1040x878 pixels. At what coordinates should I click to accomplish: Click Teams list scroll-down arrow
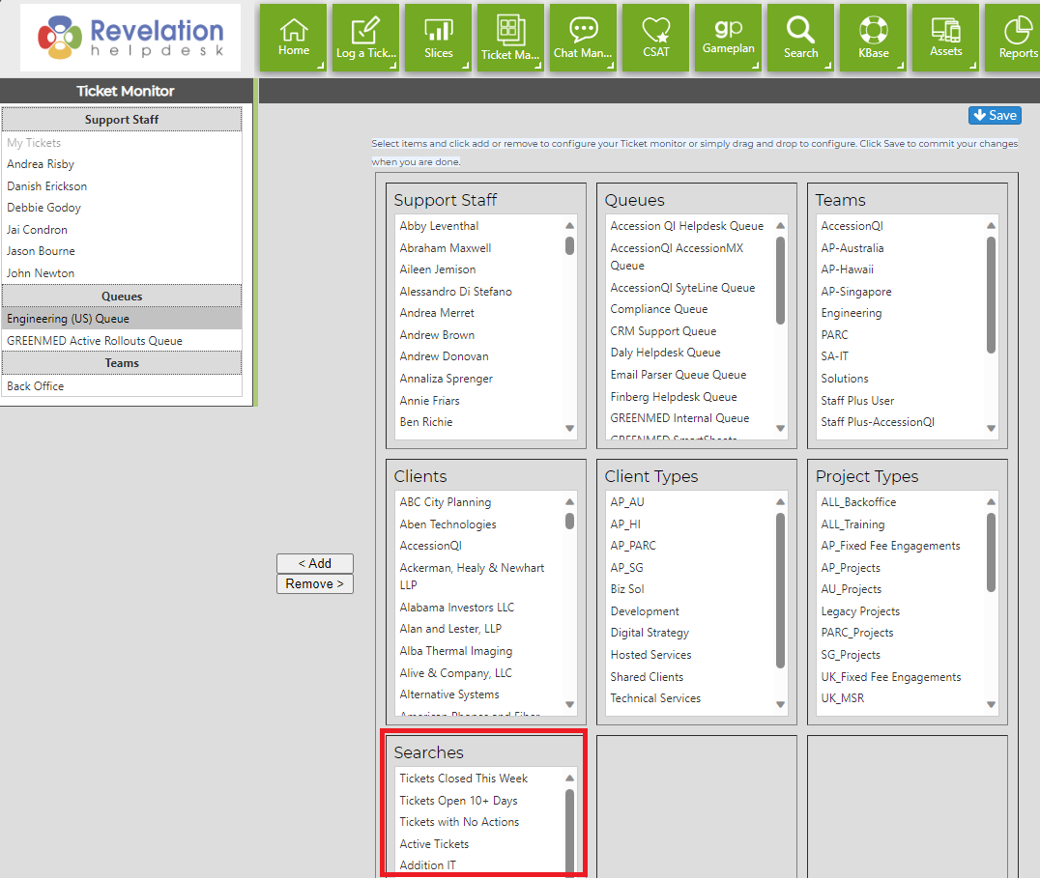point(991,428)
